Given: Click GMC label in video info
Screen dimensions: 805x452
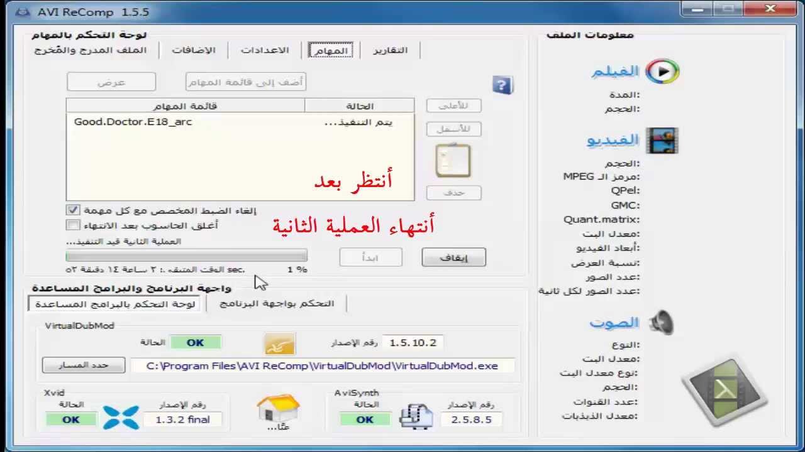Looking at the screenshot, I should 625,205.
